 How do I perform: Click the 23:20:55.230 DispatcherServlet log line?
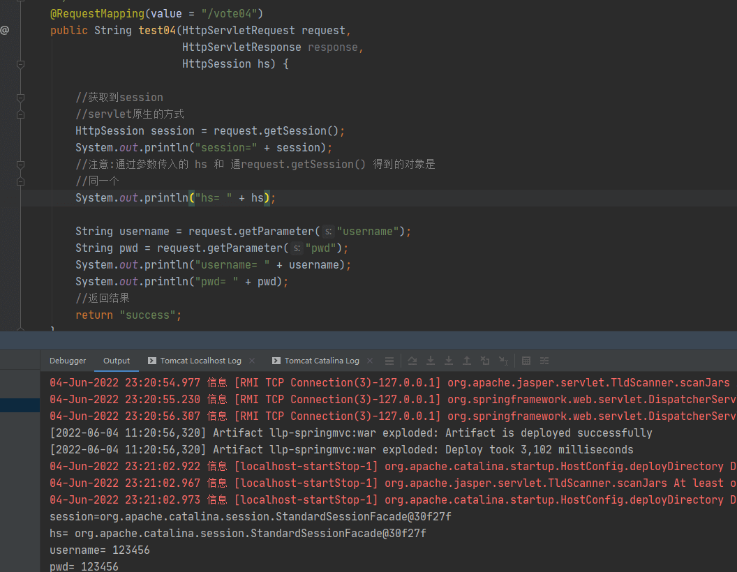click(x=393, y=400)
